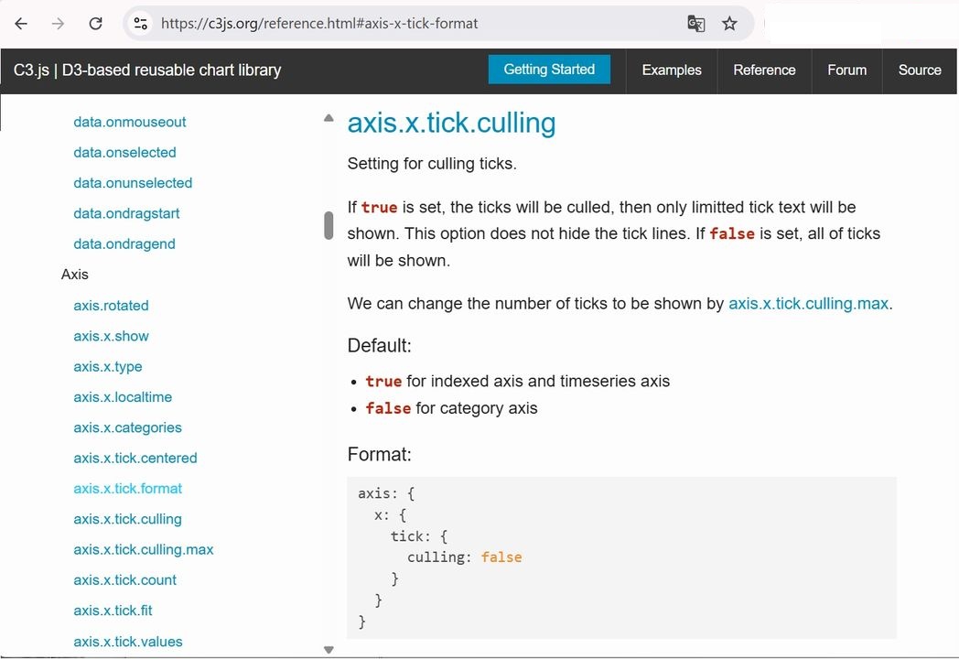This screenshot has width=959, height=659.
Task: Select axis.x.tick.format in the sidebar
Action: [x=128, y=489]
